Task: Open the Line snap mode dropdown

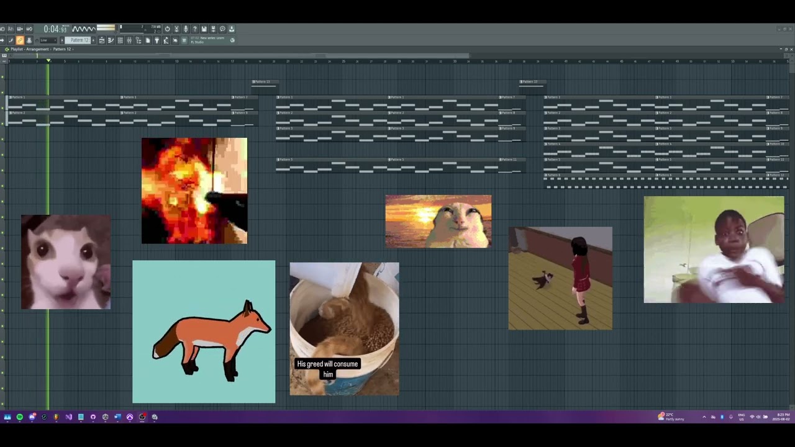Action: click(x=48, y=40)
